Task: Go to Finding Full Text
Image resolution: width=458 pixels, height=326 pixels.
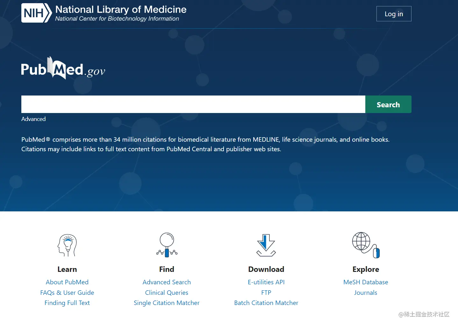Action: click(67, 303)
